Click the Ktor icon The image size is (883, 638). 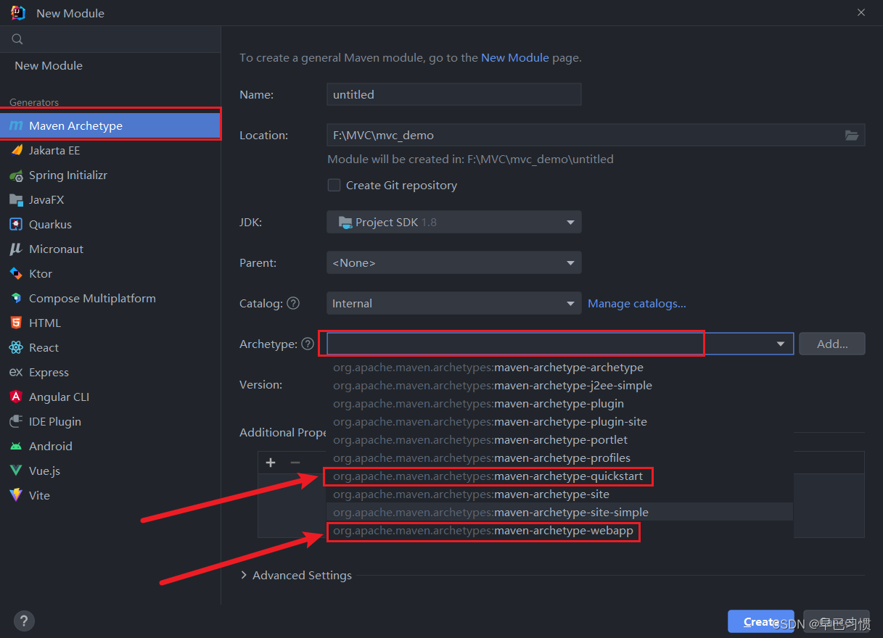(16, 274)
